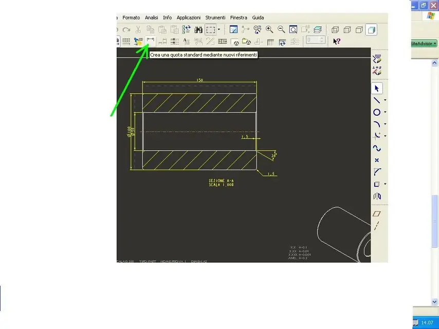Click the redo arrow icon
Viewport: 439px width, 329px height.
pyautogui.click(x=126, y=29)
